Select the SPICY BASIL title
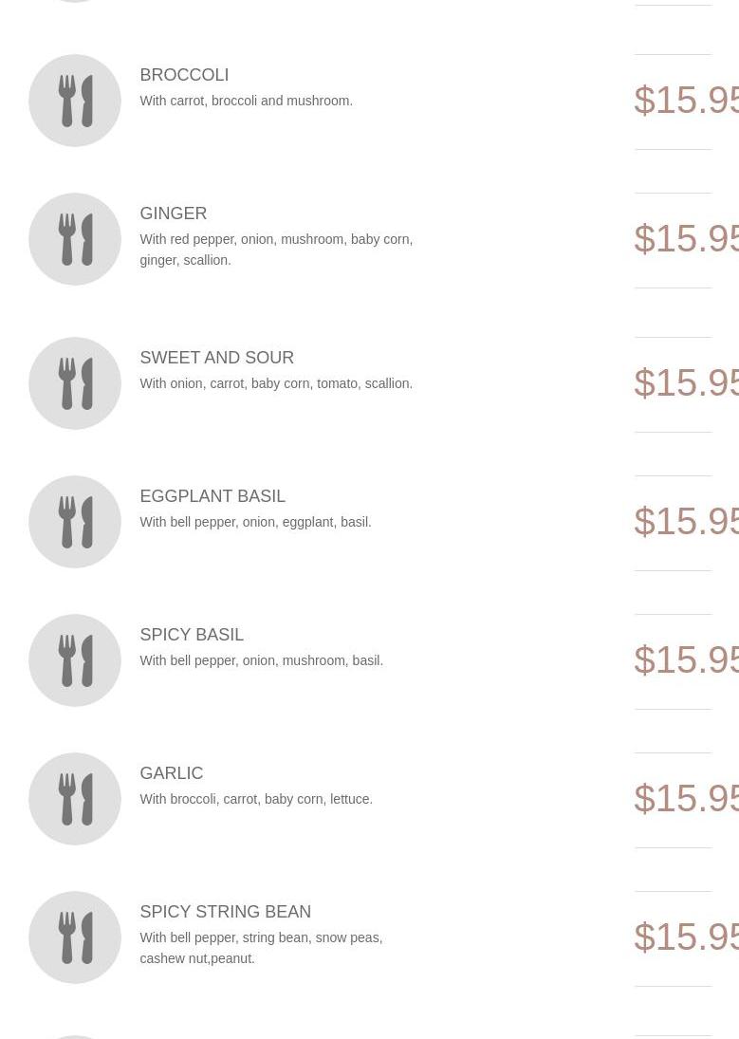 (192, 635)
